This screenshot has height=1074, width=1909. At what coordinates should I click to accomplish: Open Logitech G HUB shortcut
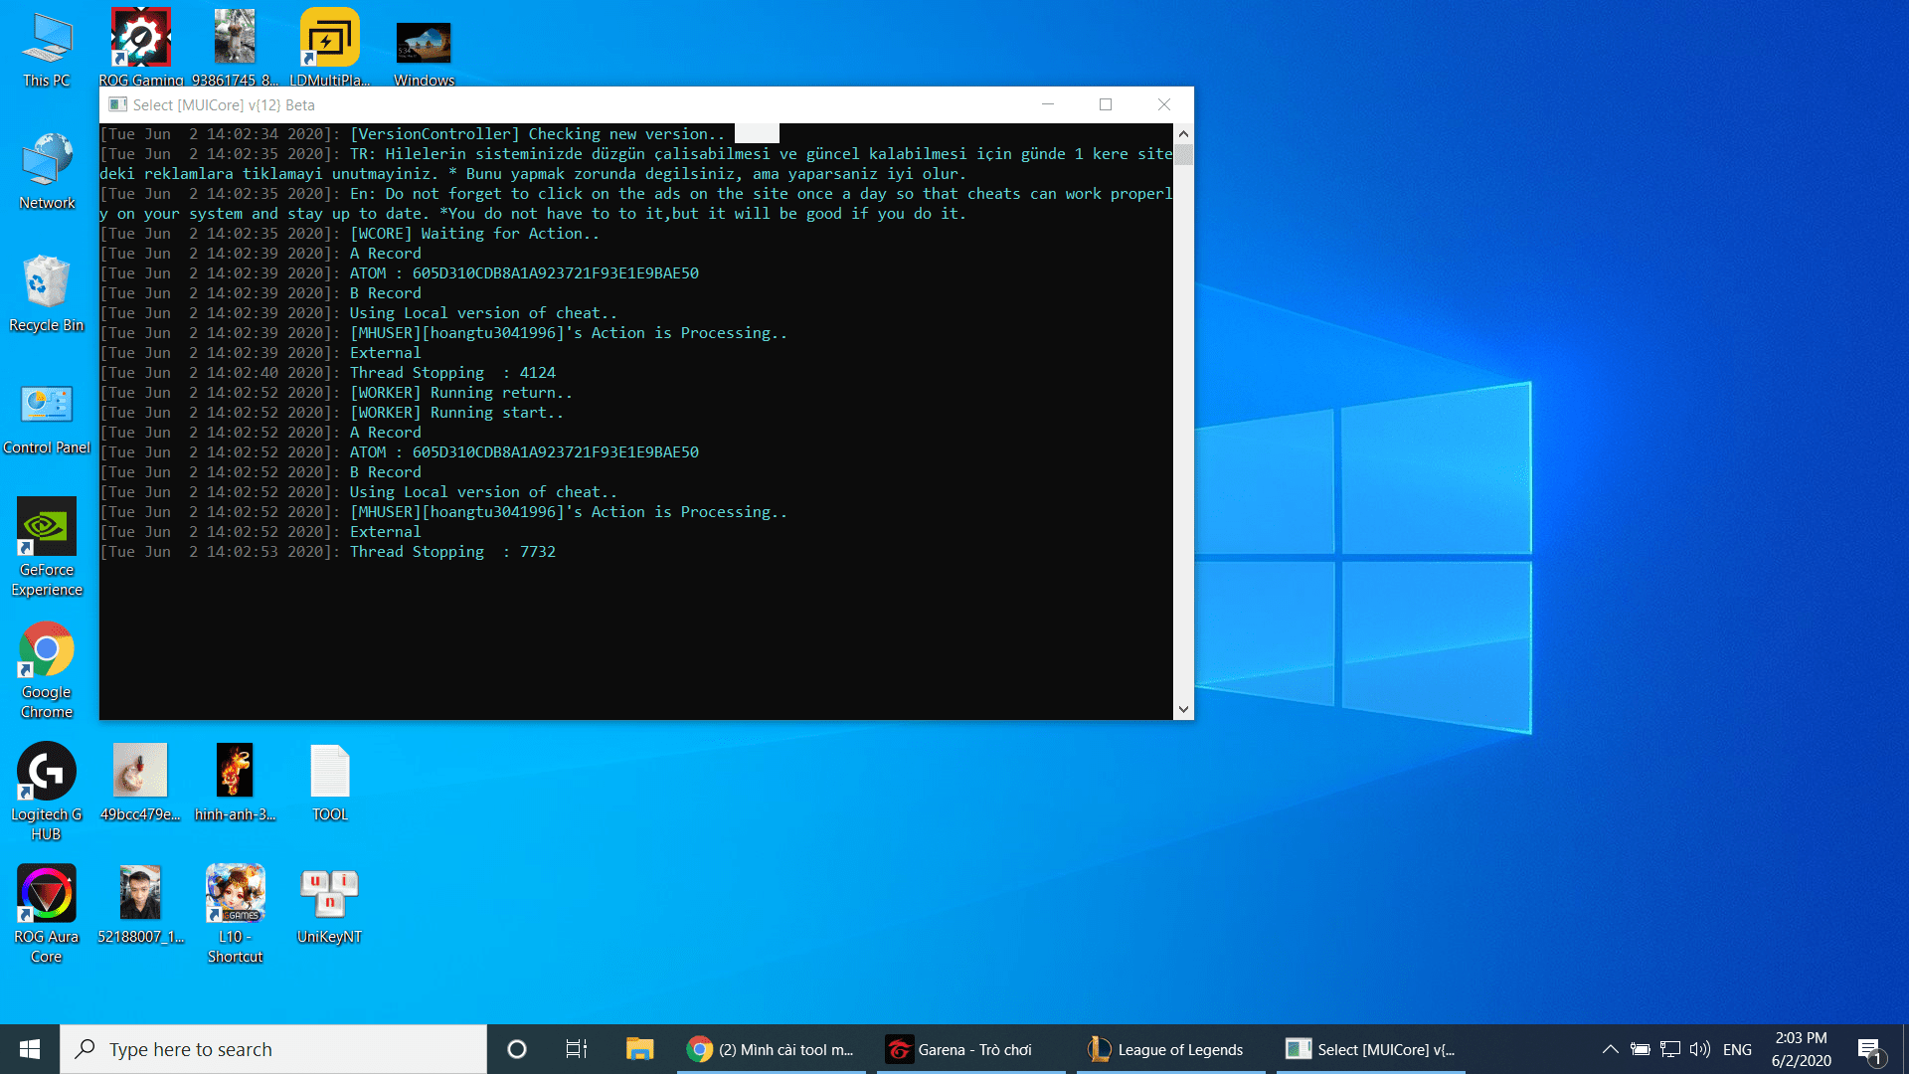(x=47, y=792)
